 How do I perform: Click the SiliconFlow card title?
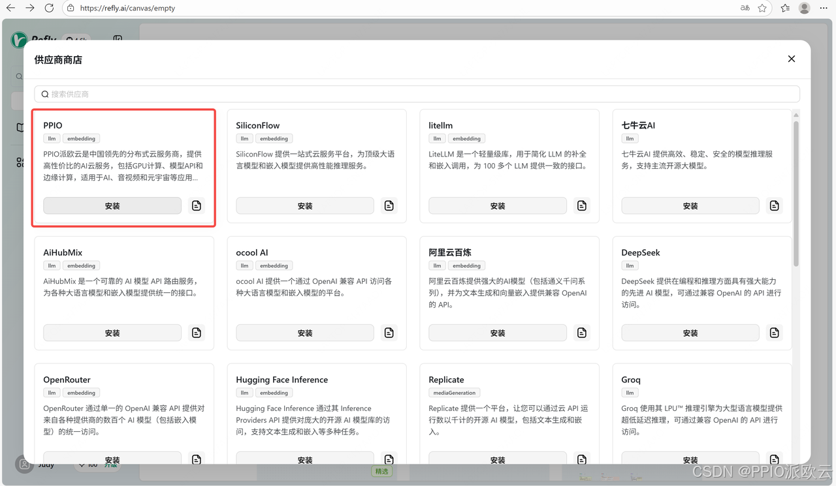[x=258, y=125]
